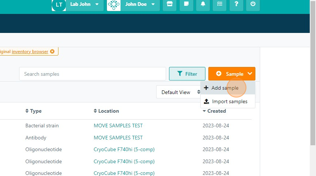316x176 pixels.
Task: Choose Add sample from the menu
Action: [225, 88]
